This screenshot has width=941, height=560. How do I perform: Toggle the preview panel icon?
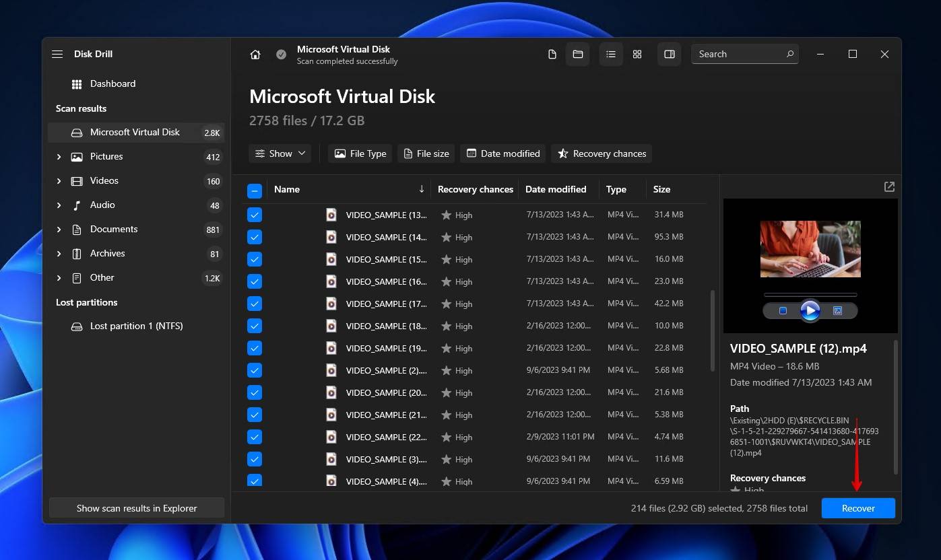click(x=670, y=55)
